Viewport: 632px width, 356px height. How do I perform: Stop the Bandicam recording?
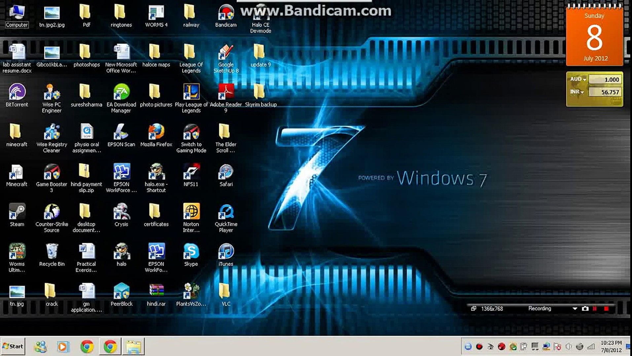pos(606,309)
